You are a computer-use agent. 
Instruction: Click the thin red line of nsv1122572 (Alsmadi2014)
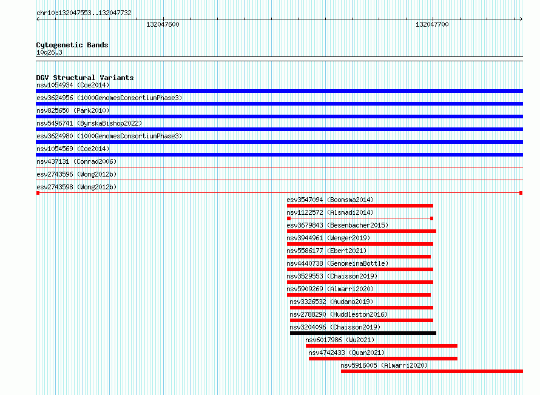click(360, 218)
